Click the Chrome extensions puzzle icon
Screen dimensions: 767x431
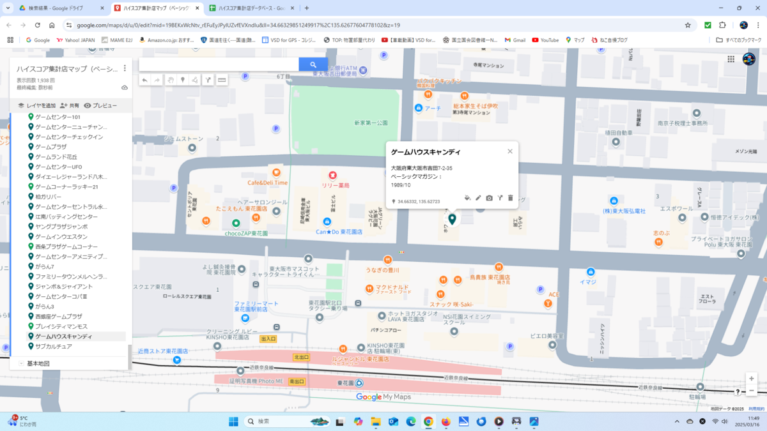coord(722,25)
